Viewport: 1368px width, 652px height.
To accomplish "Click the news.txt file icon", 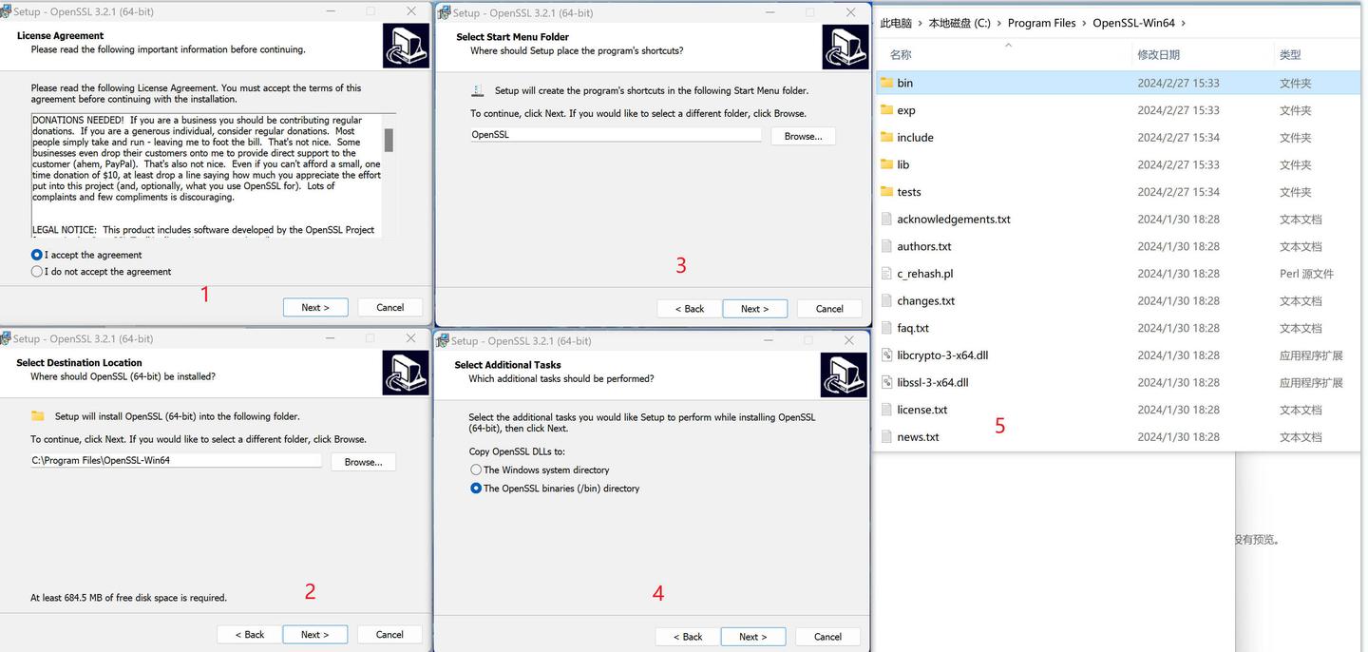I will coord(886,437).
